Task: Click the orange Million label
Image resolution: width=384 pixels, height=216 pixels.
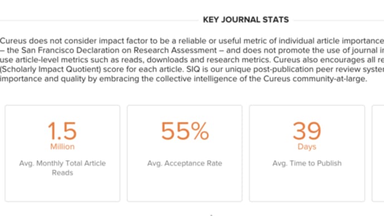Action: 62,147
